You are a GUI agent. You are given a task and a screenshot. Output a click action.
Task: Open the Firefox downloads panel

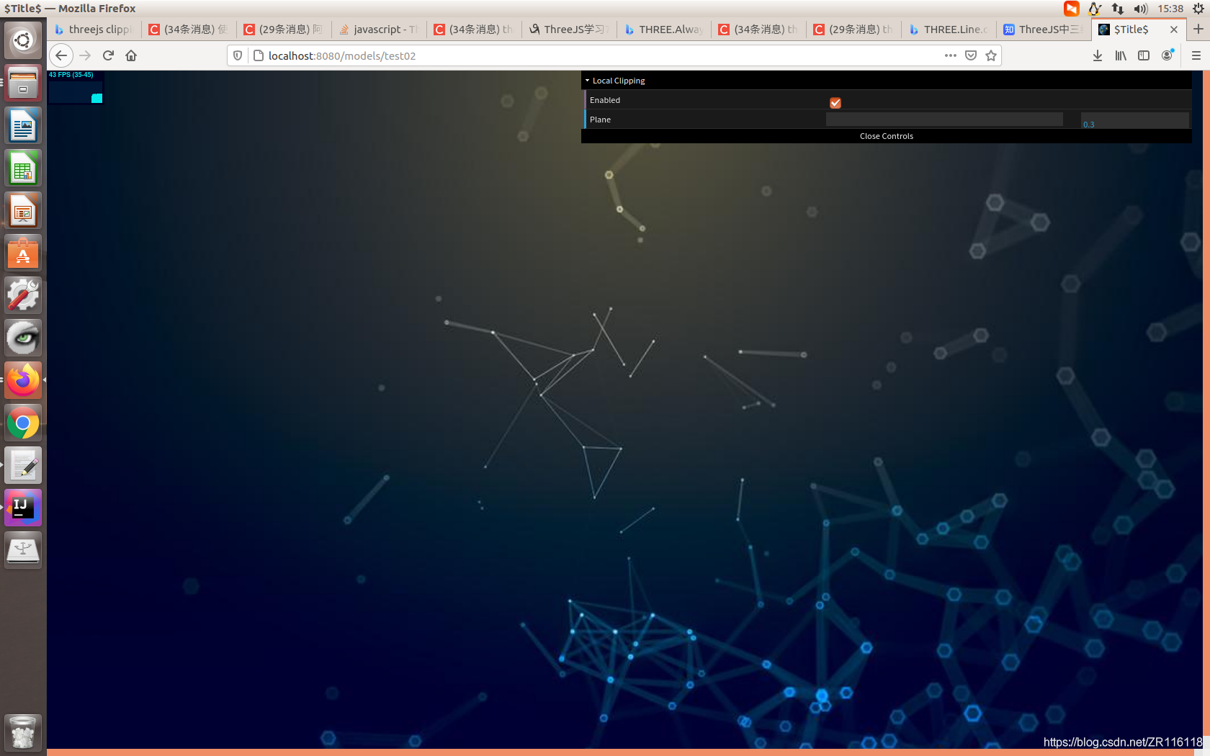[x=1097, y=55]
